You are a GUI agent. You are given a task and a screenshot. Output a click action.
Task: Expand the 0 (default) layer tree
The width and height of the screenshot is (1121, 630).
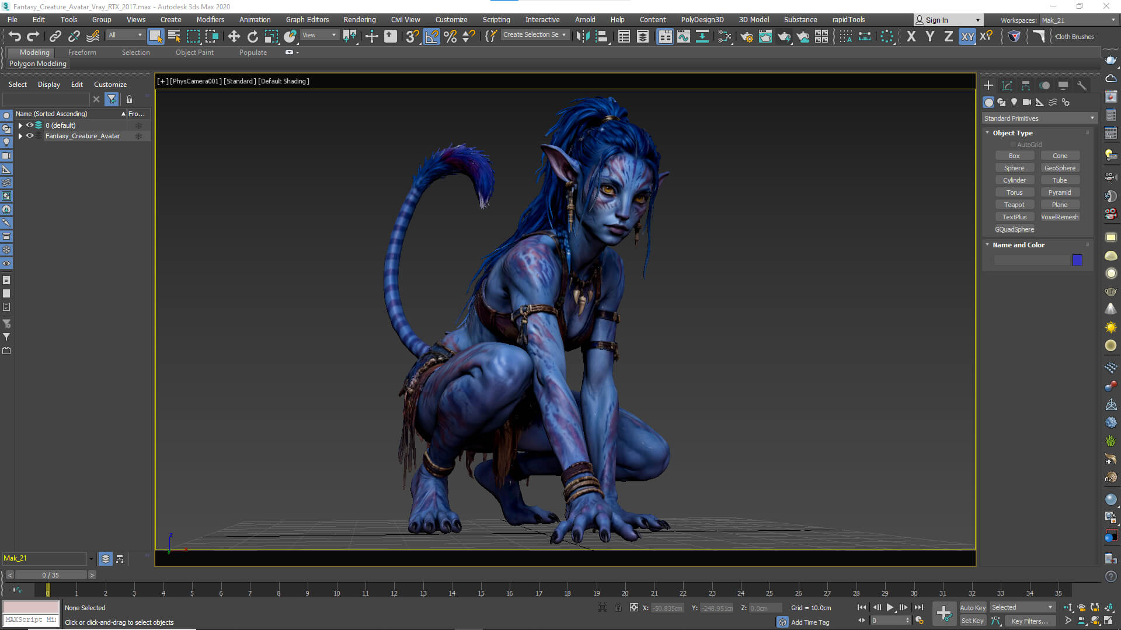(20, 125)
